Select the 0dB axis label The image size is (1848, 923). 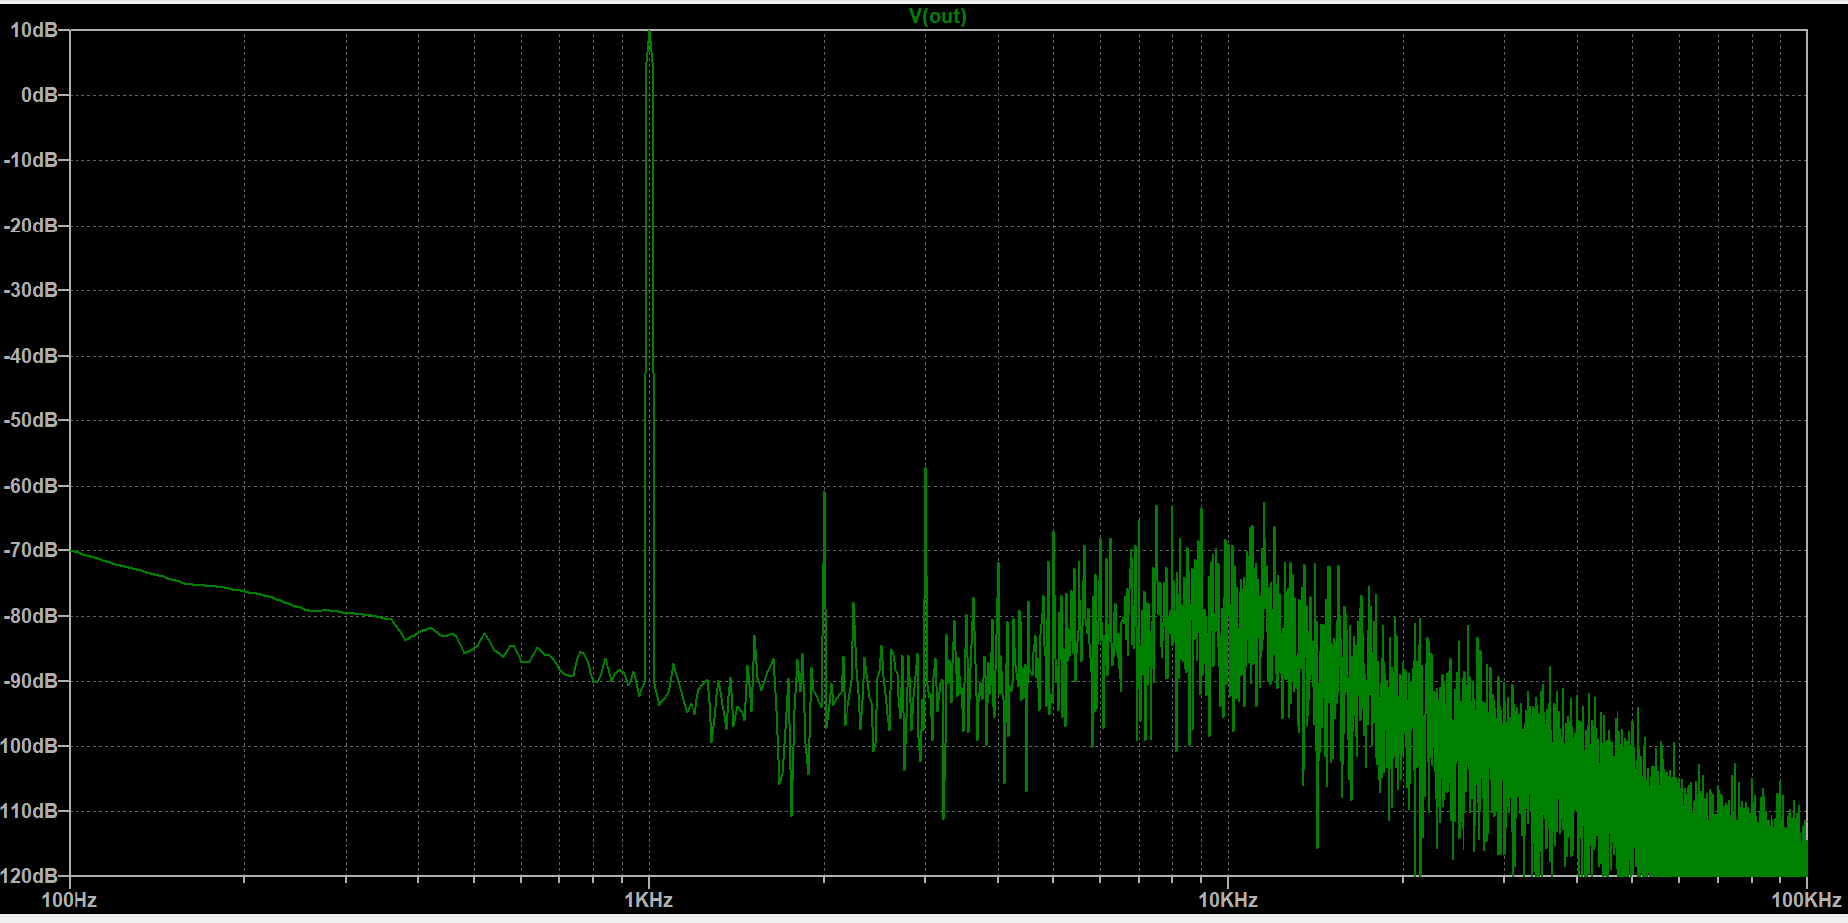pos(39,95)
